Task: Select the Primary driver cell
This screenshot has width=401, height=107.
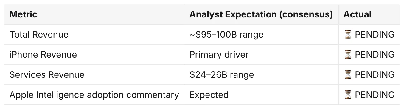Action: tap(219, 55)
